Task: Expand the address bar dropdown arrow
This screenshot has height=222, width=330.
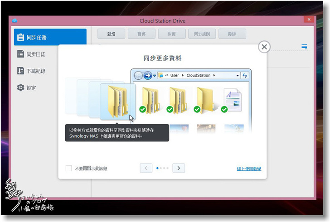Action: (x=238, y=76)
